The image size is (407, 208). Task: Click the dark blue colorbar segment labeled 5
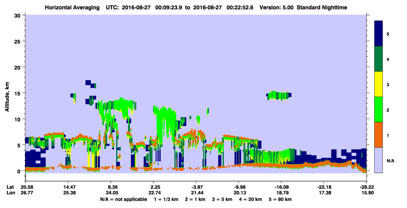[x=379, y=34]
